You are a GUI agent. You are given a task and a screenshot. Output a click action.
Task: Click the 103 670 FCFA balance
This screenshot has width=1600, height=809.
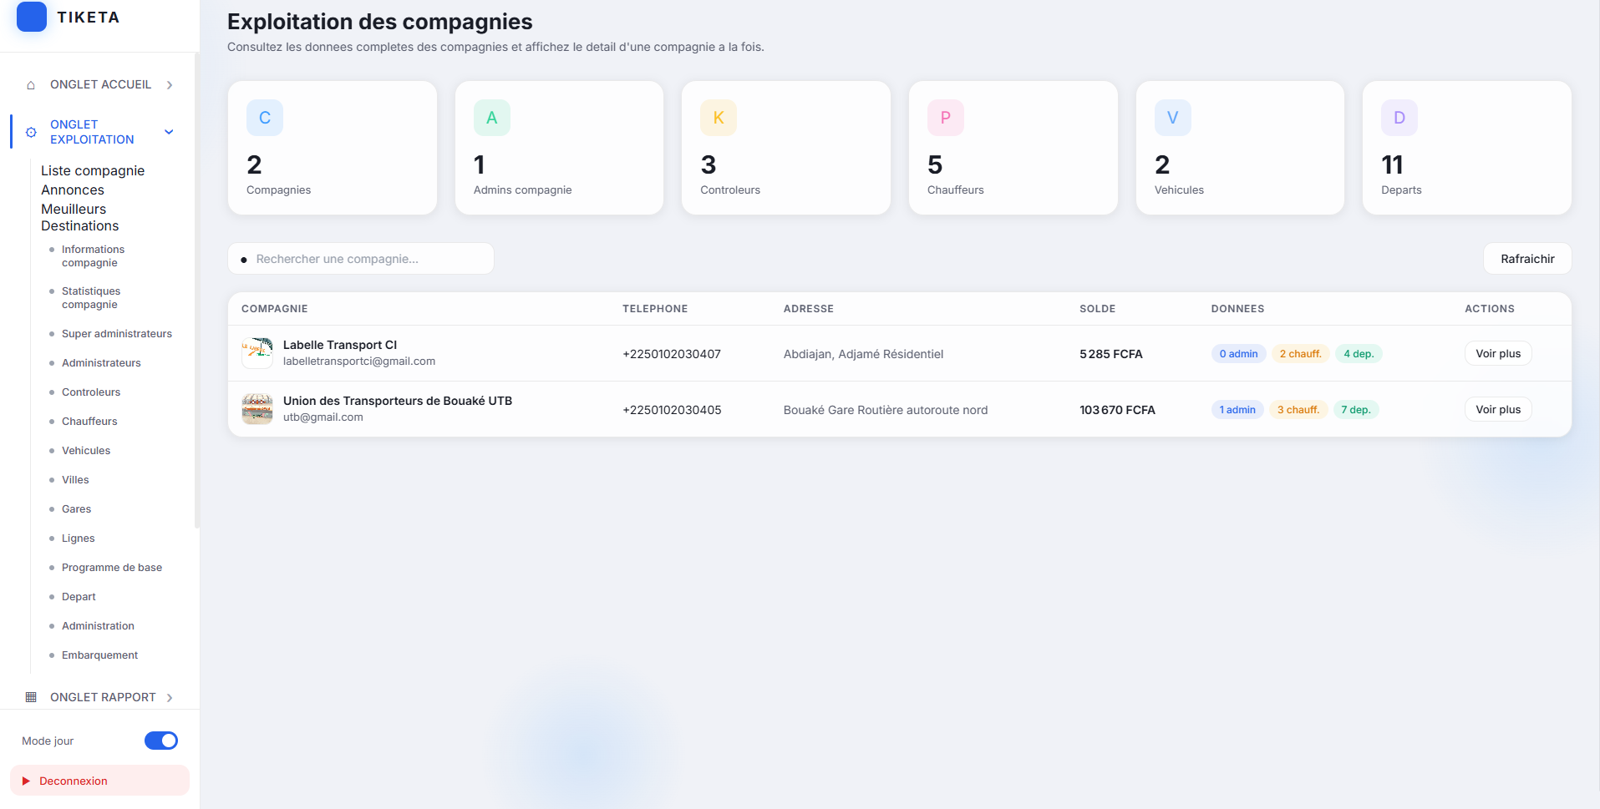1117,410
